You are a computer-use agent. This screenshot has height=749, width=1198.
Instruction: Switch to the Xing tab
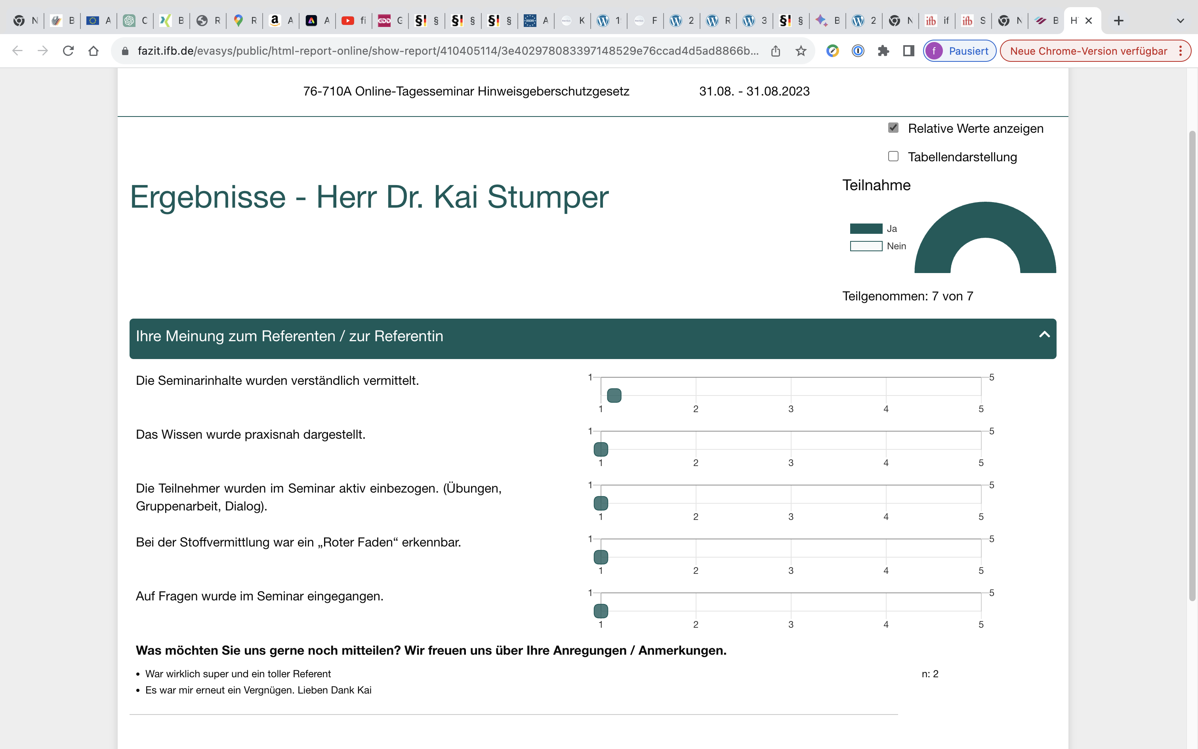pyautogui.click(x=171, y=21)
